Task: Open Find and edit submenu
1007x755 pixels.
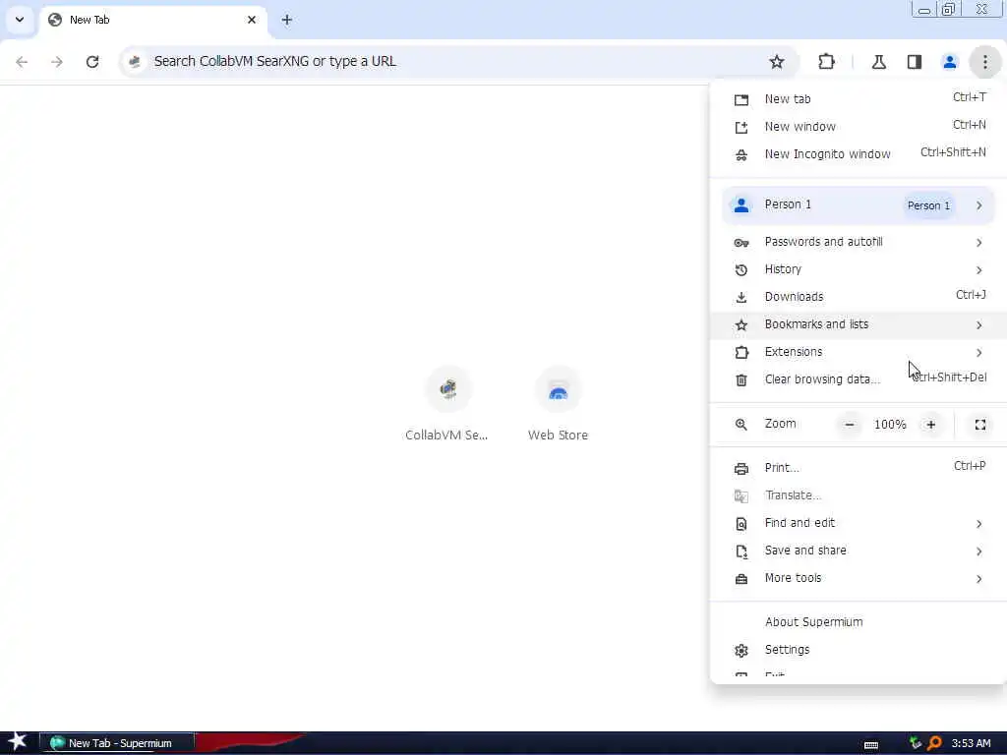Action: coord(858,523)
